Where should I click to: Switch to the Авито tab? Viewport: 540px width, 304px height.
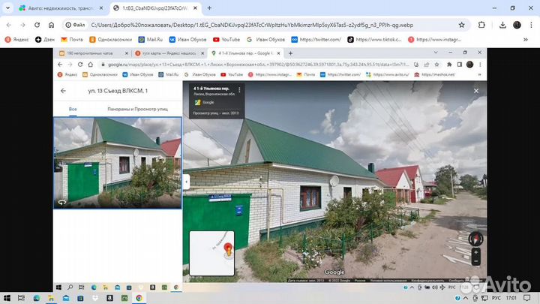pos(61,8)
